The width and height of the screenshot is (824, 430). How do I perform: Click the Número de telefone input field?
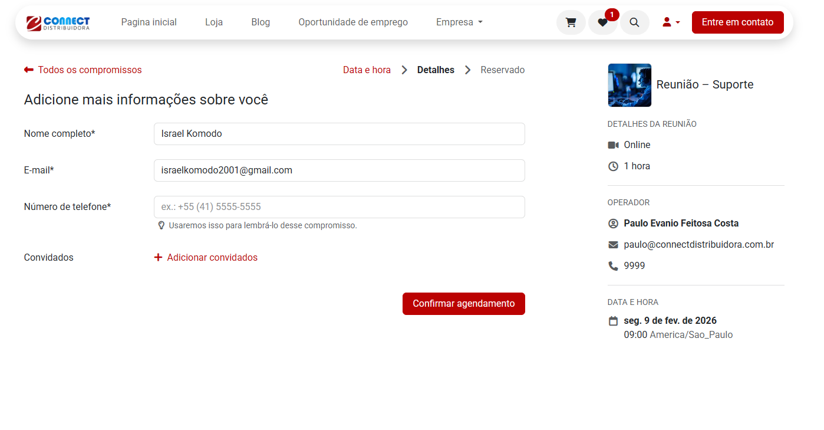click(339, 207)
